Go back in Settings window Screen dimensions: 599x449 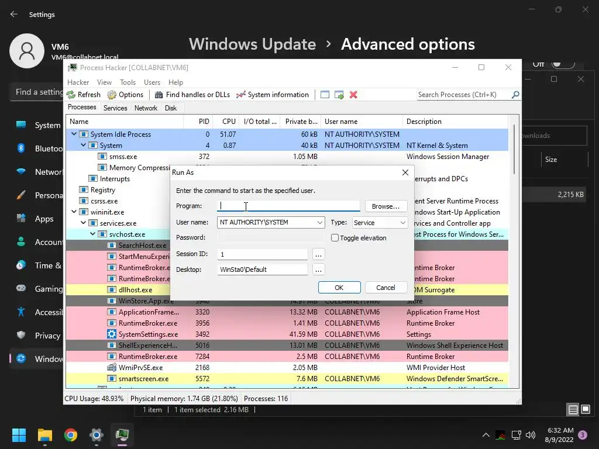[14, 14]
